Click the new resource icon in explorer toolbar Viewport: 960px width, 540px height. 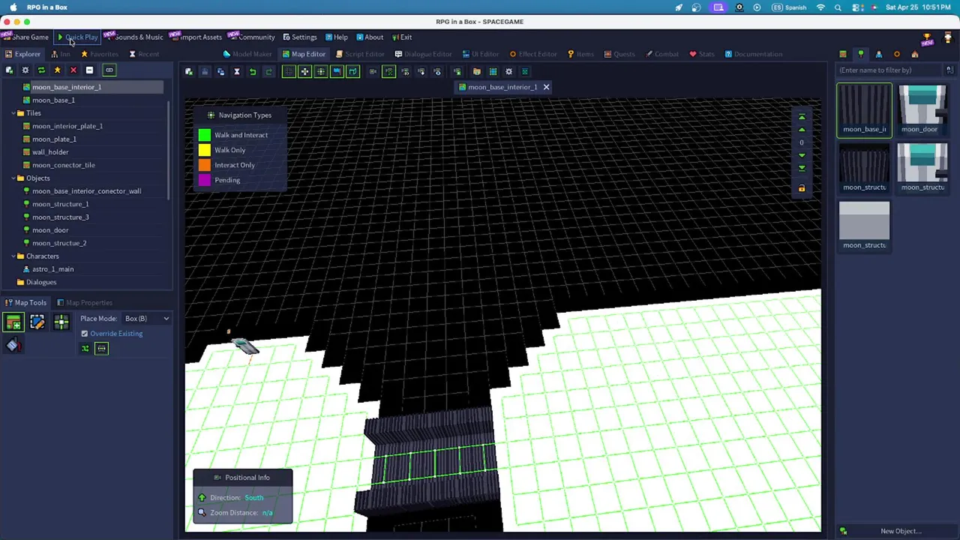click(9, 70)
